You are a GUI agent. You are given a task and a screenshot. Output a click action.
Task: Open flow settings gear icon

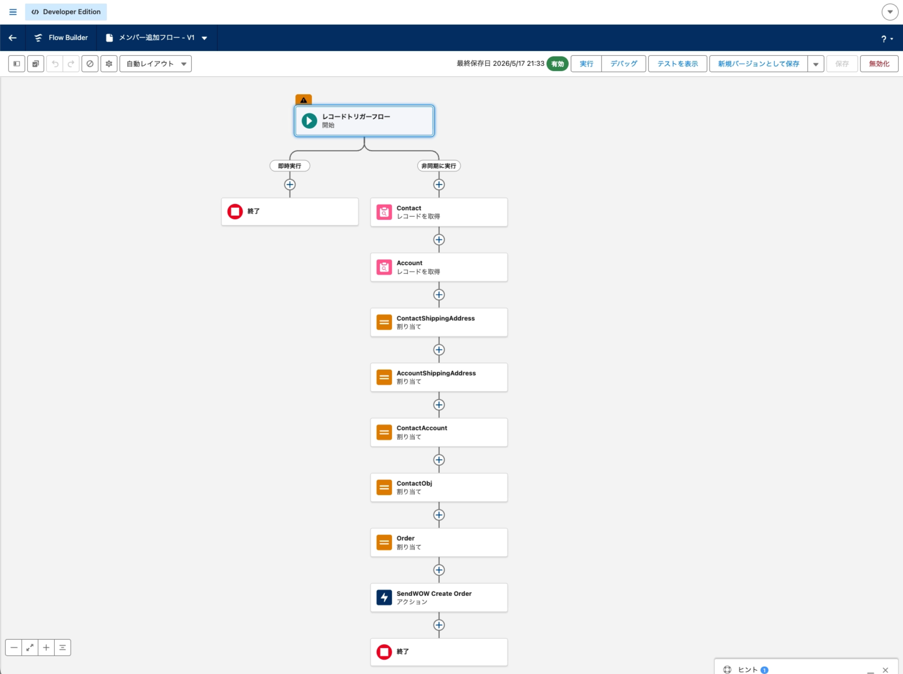pos(109,64)
